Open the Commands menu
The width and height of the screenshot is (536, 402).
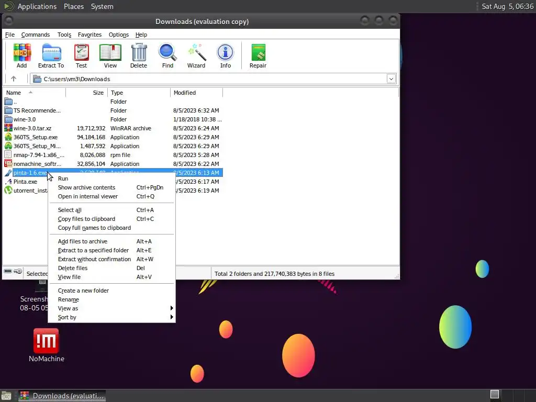pos(35,35)
